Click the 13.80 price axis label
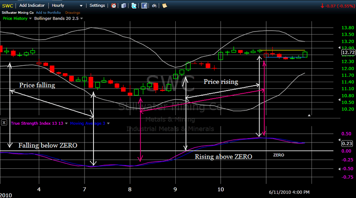 348,28
